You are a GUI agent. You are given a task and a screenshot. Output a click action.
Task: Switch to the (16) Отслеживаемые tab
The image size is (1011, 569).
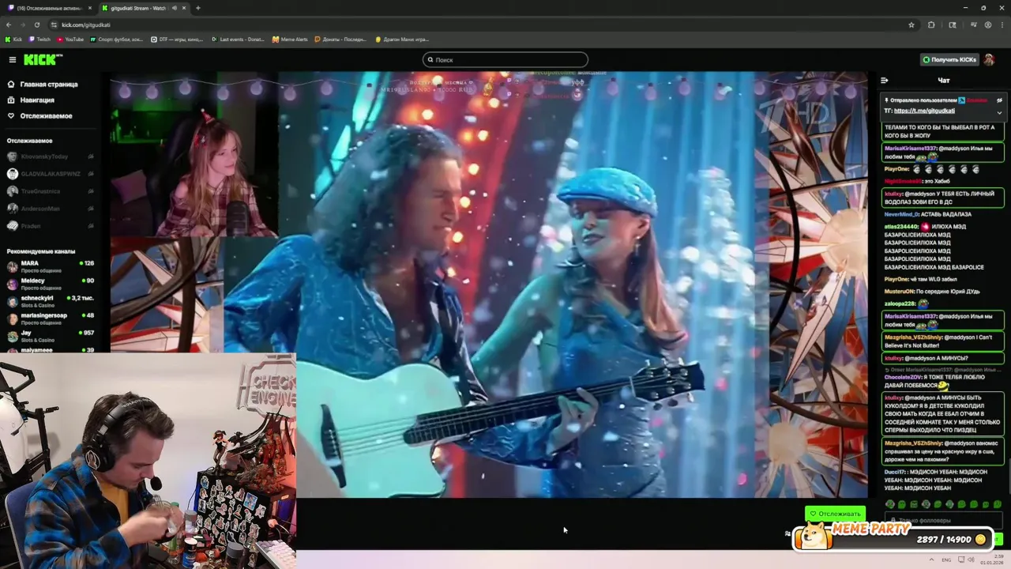pos(48,8)
